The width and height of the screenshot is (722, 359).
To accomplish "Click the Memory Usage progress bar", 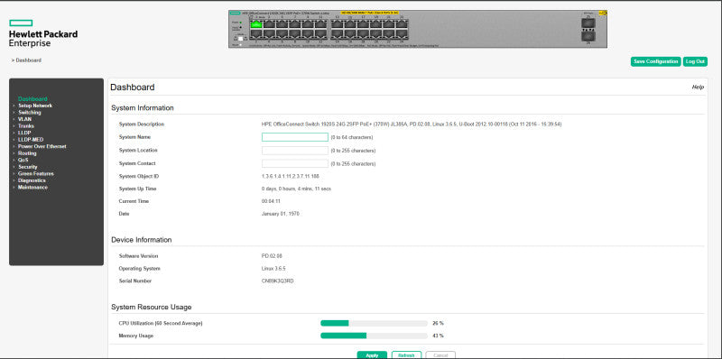I will (374, 336).
